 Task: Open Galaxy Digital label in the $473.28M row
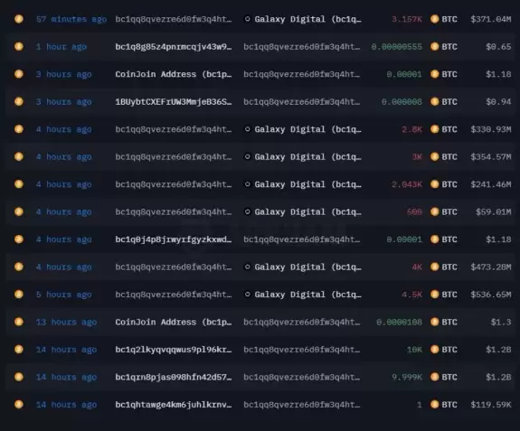[x=307, y=267]
